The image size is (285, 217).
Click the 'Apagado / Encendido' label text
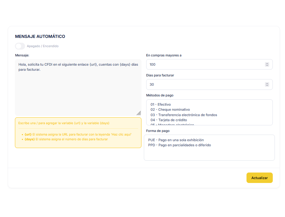tap(43, 46)
